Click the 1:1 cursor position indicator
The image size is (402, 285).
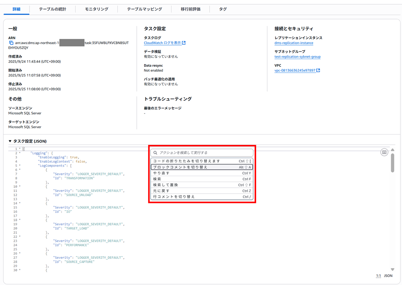378,276
